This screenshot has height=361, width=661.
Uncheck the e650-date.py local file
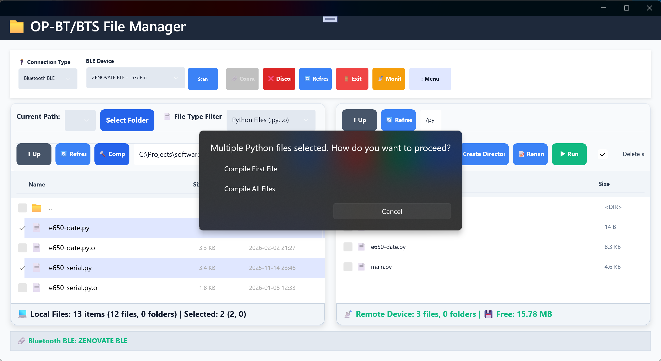(22, 228)
